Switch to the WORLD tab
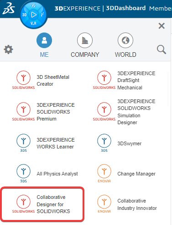 (125, 45)
